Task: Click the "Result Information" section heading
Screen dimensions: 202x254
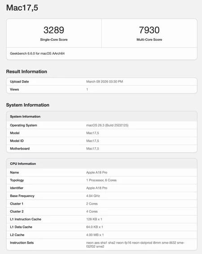Action: click(x=26, y=71)
